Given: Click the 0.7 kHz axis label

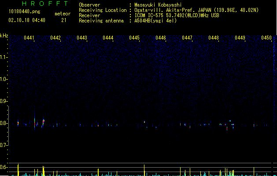Looking at the screenshot, I should 4,145.
